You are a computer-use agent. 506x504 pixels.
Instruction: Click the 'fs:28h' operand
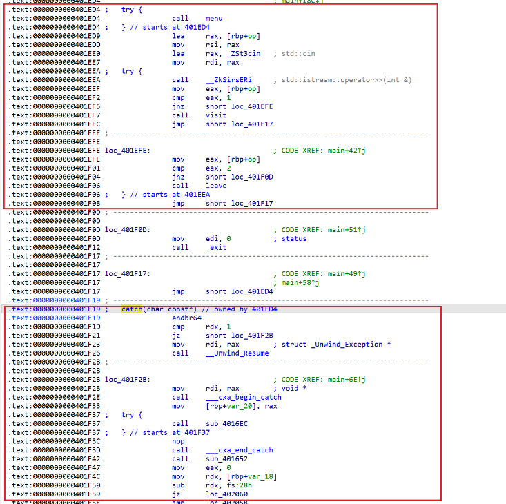tap(240, 485)
